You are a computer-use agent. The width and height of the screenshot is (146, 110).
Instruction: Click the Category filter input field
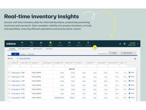(37, 66)
